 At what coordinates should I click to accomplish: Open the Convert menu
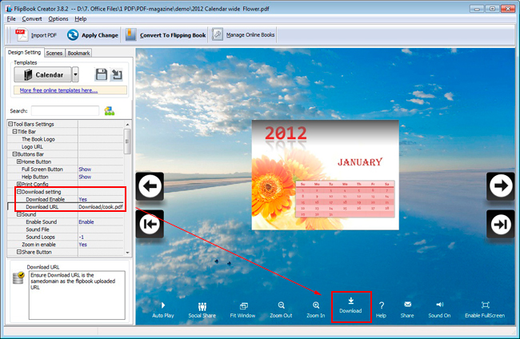tap(32, 18)
